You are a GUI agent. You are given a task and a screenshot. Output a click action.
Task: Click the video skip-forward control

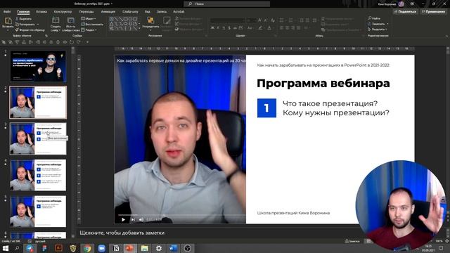click(x=133, y=219)
